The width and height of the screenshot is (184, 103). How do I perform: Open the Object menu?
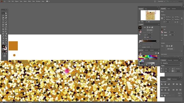[x=17, y=1]
